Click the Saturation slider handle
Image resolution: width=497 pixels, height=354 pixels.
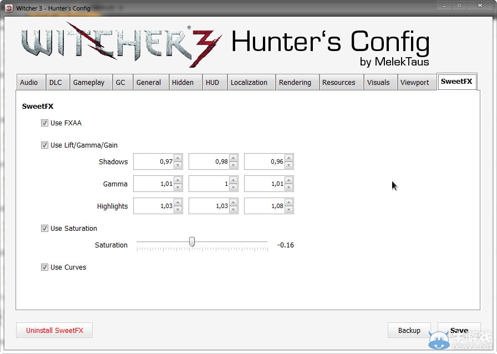[192, 242]
